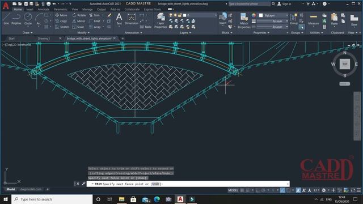Viewport: 363px width, 204px height.
Task: Switch to the Drawing1 file tab
Action: click(44, 39)
